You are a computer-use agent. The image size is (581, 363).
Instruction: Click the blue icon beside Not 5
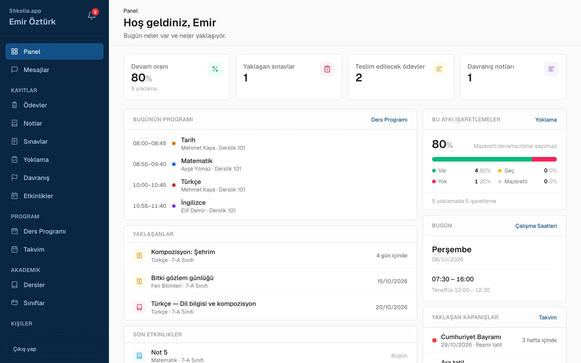[x=139, y=356]
